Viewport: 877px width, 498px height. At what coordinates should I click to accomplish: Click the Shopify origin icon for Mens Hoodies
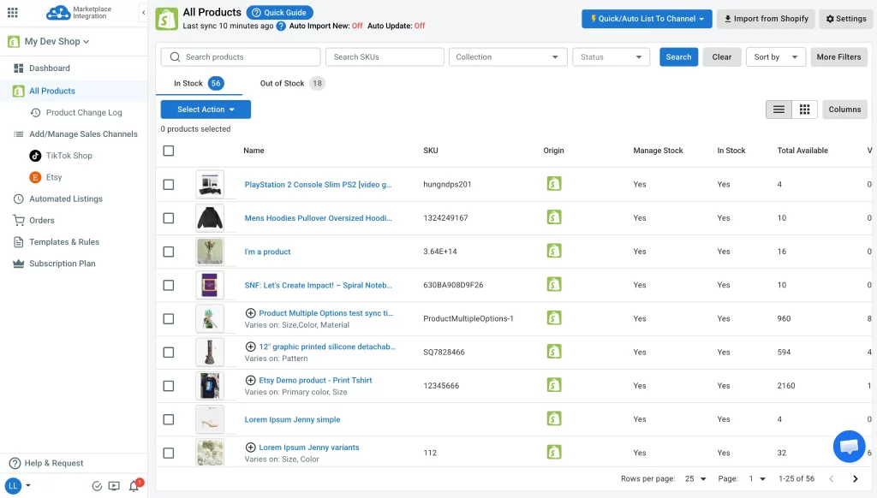point(554,217)
